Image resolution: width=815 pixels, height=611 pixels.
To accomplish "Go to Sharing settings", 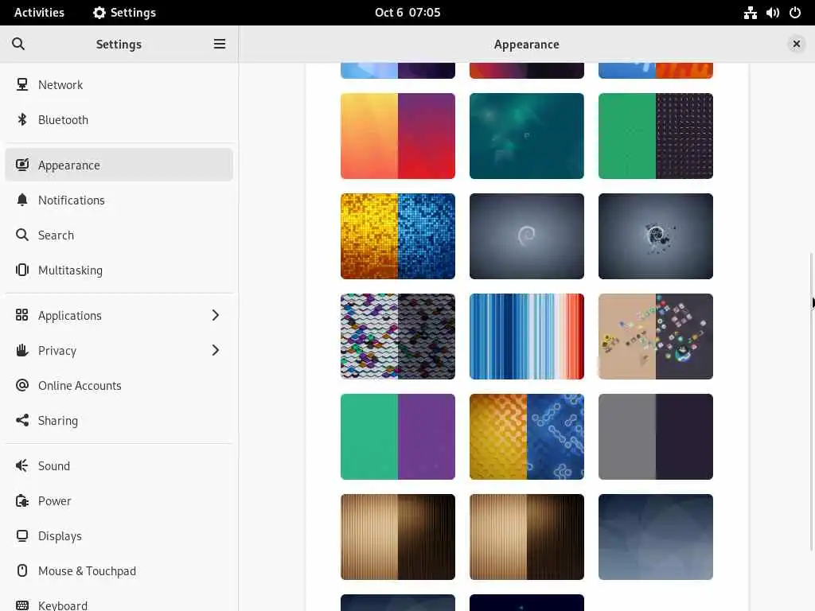I will (x=119, y=420).
